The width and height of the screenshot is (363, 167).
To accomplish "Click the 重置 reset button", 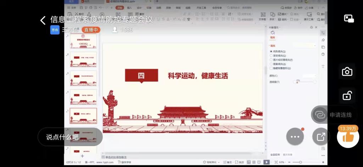I will [140, 14].
